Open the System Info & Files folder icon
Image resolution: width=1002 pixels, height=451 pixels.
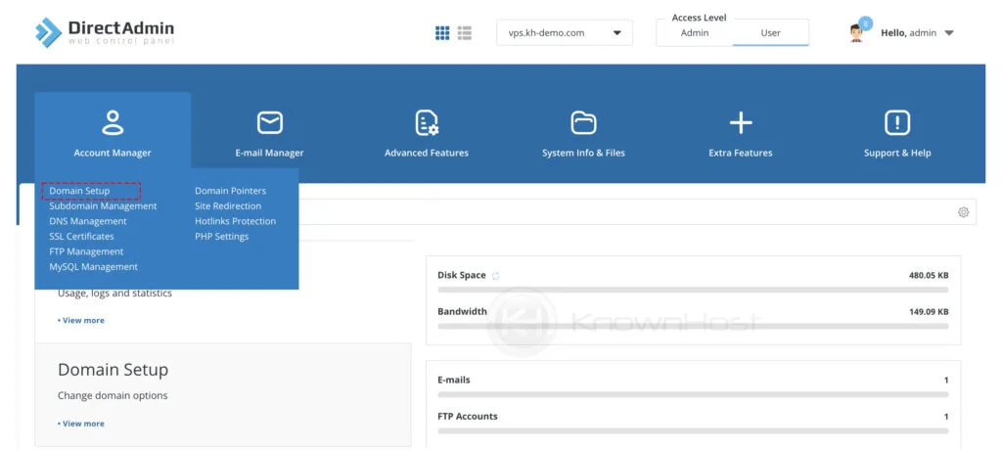(583, 122)
